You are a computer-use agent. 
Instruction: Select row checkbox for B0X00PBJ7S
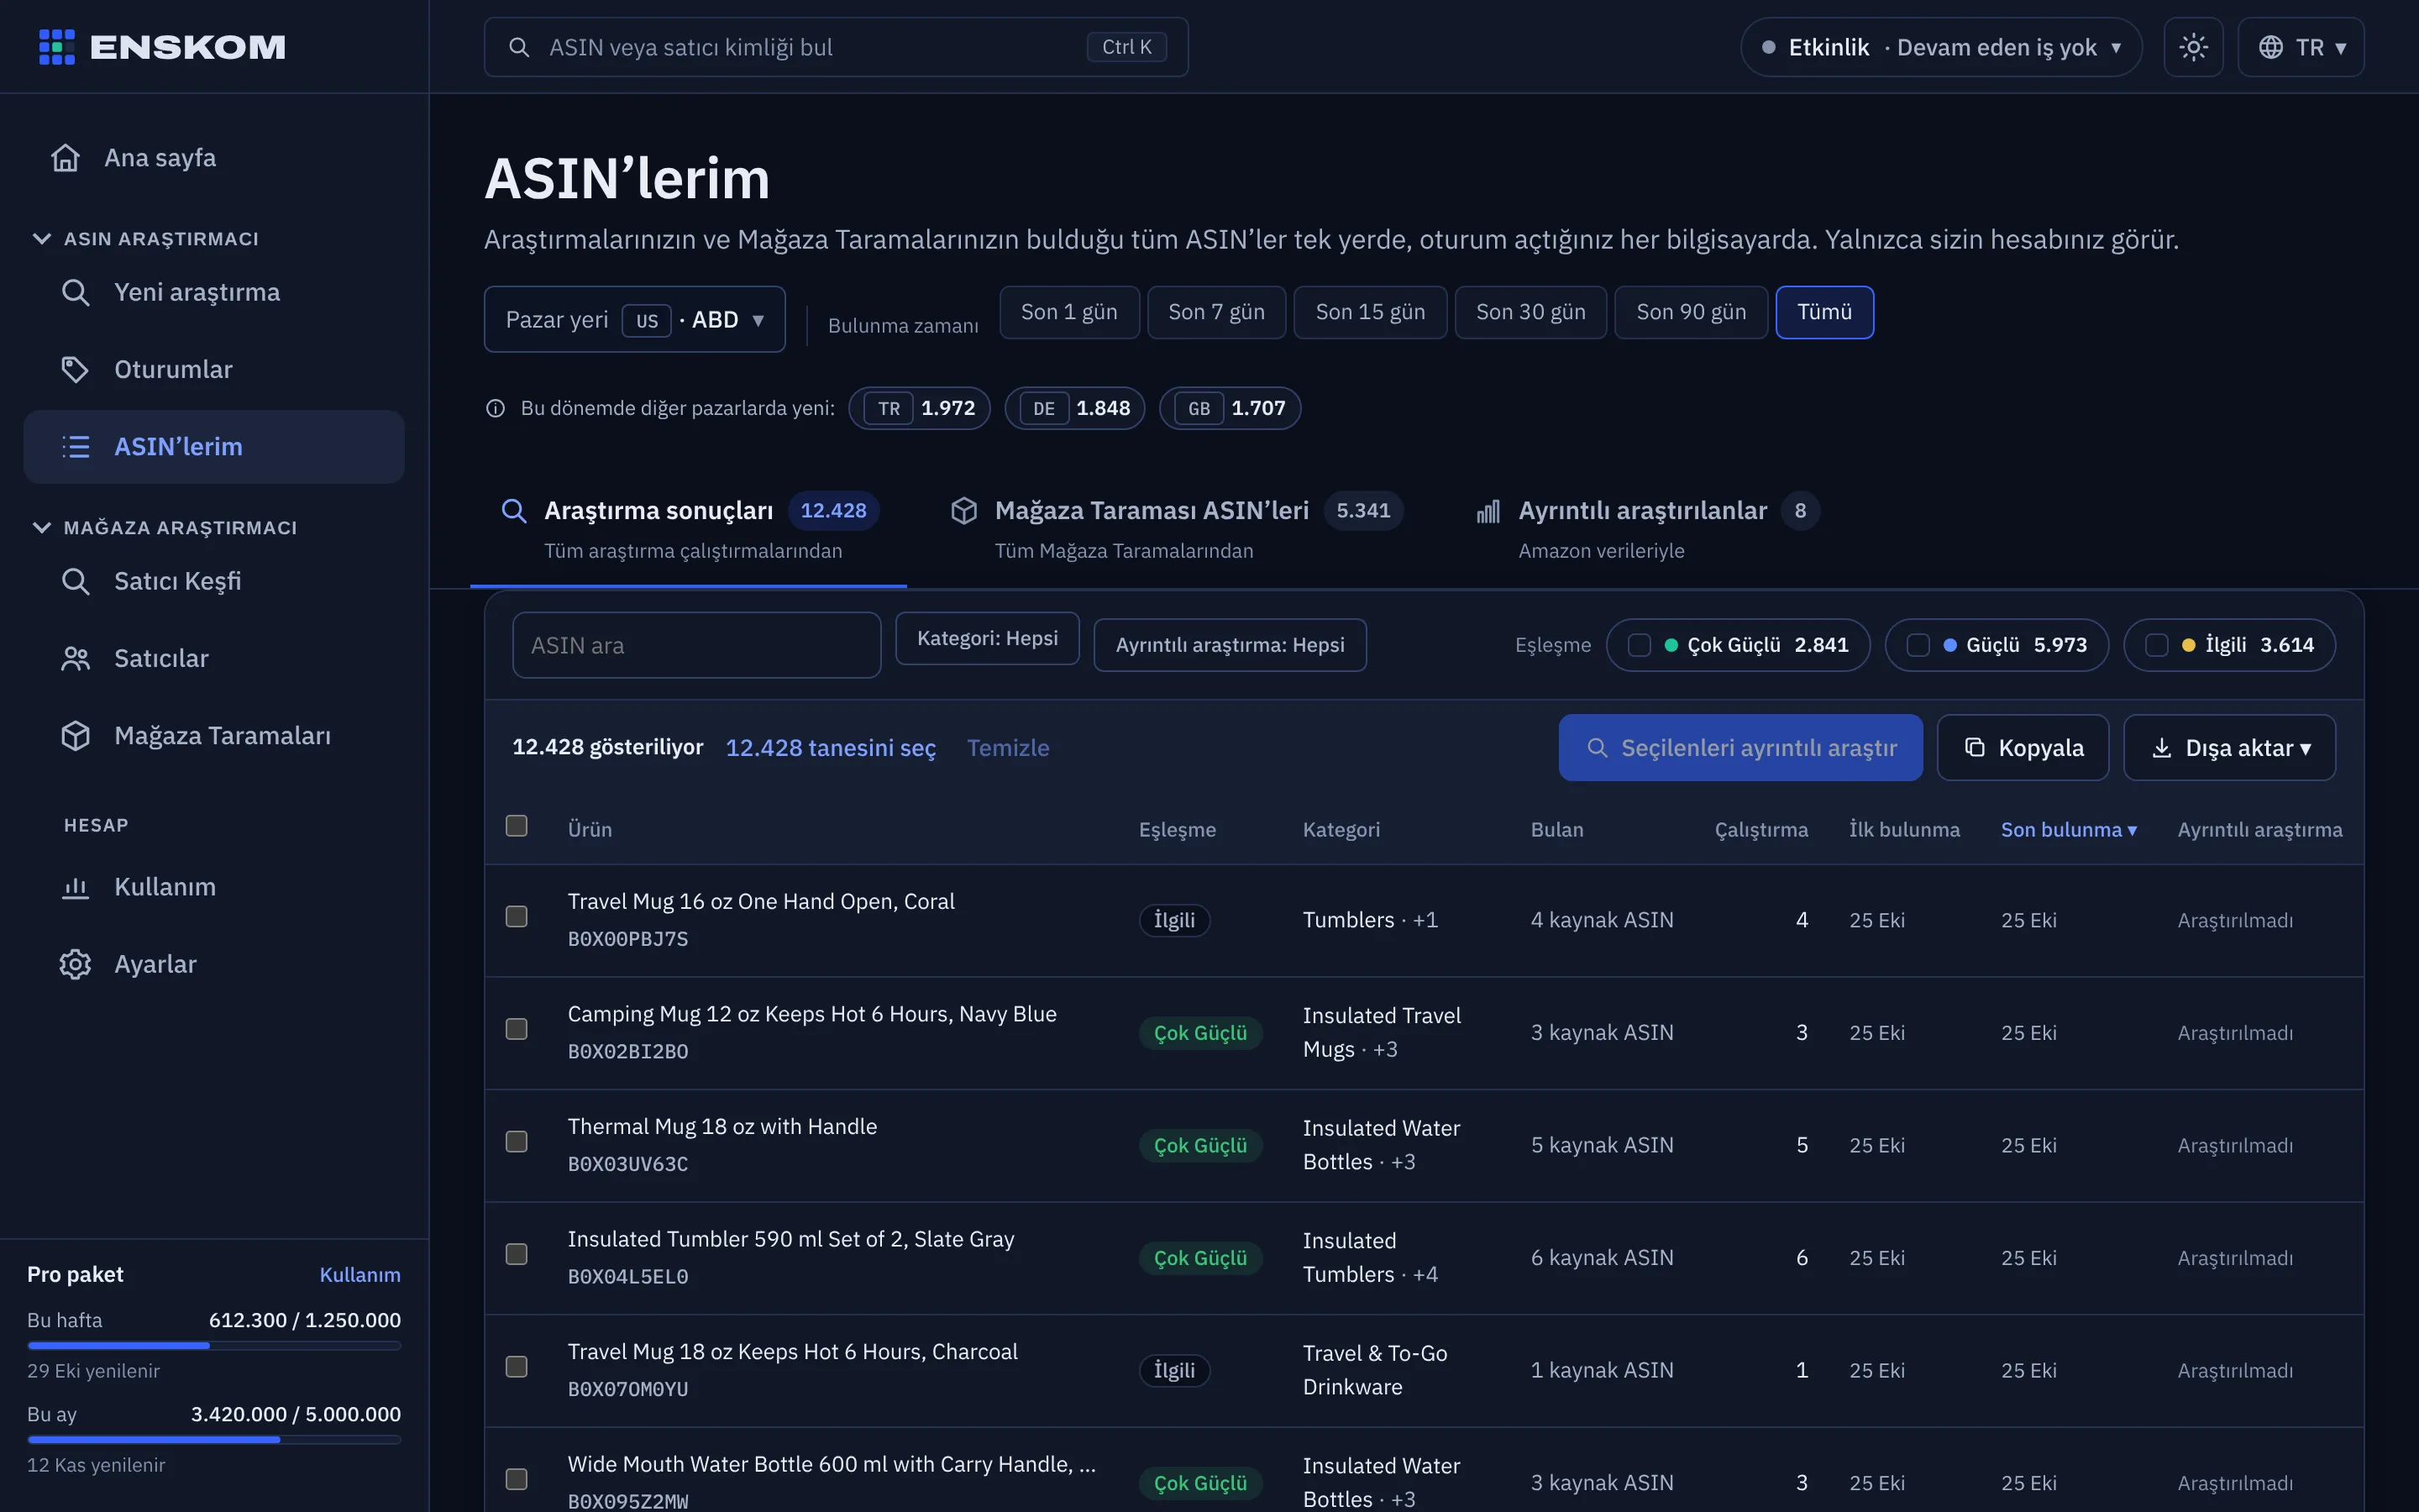(517, 916)
